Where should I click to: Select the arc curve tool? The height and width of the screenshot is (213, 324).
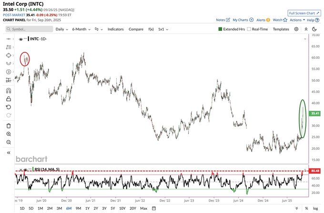[x=9, y=64]
